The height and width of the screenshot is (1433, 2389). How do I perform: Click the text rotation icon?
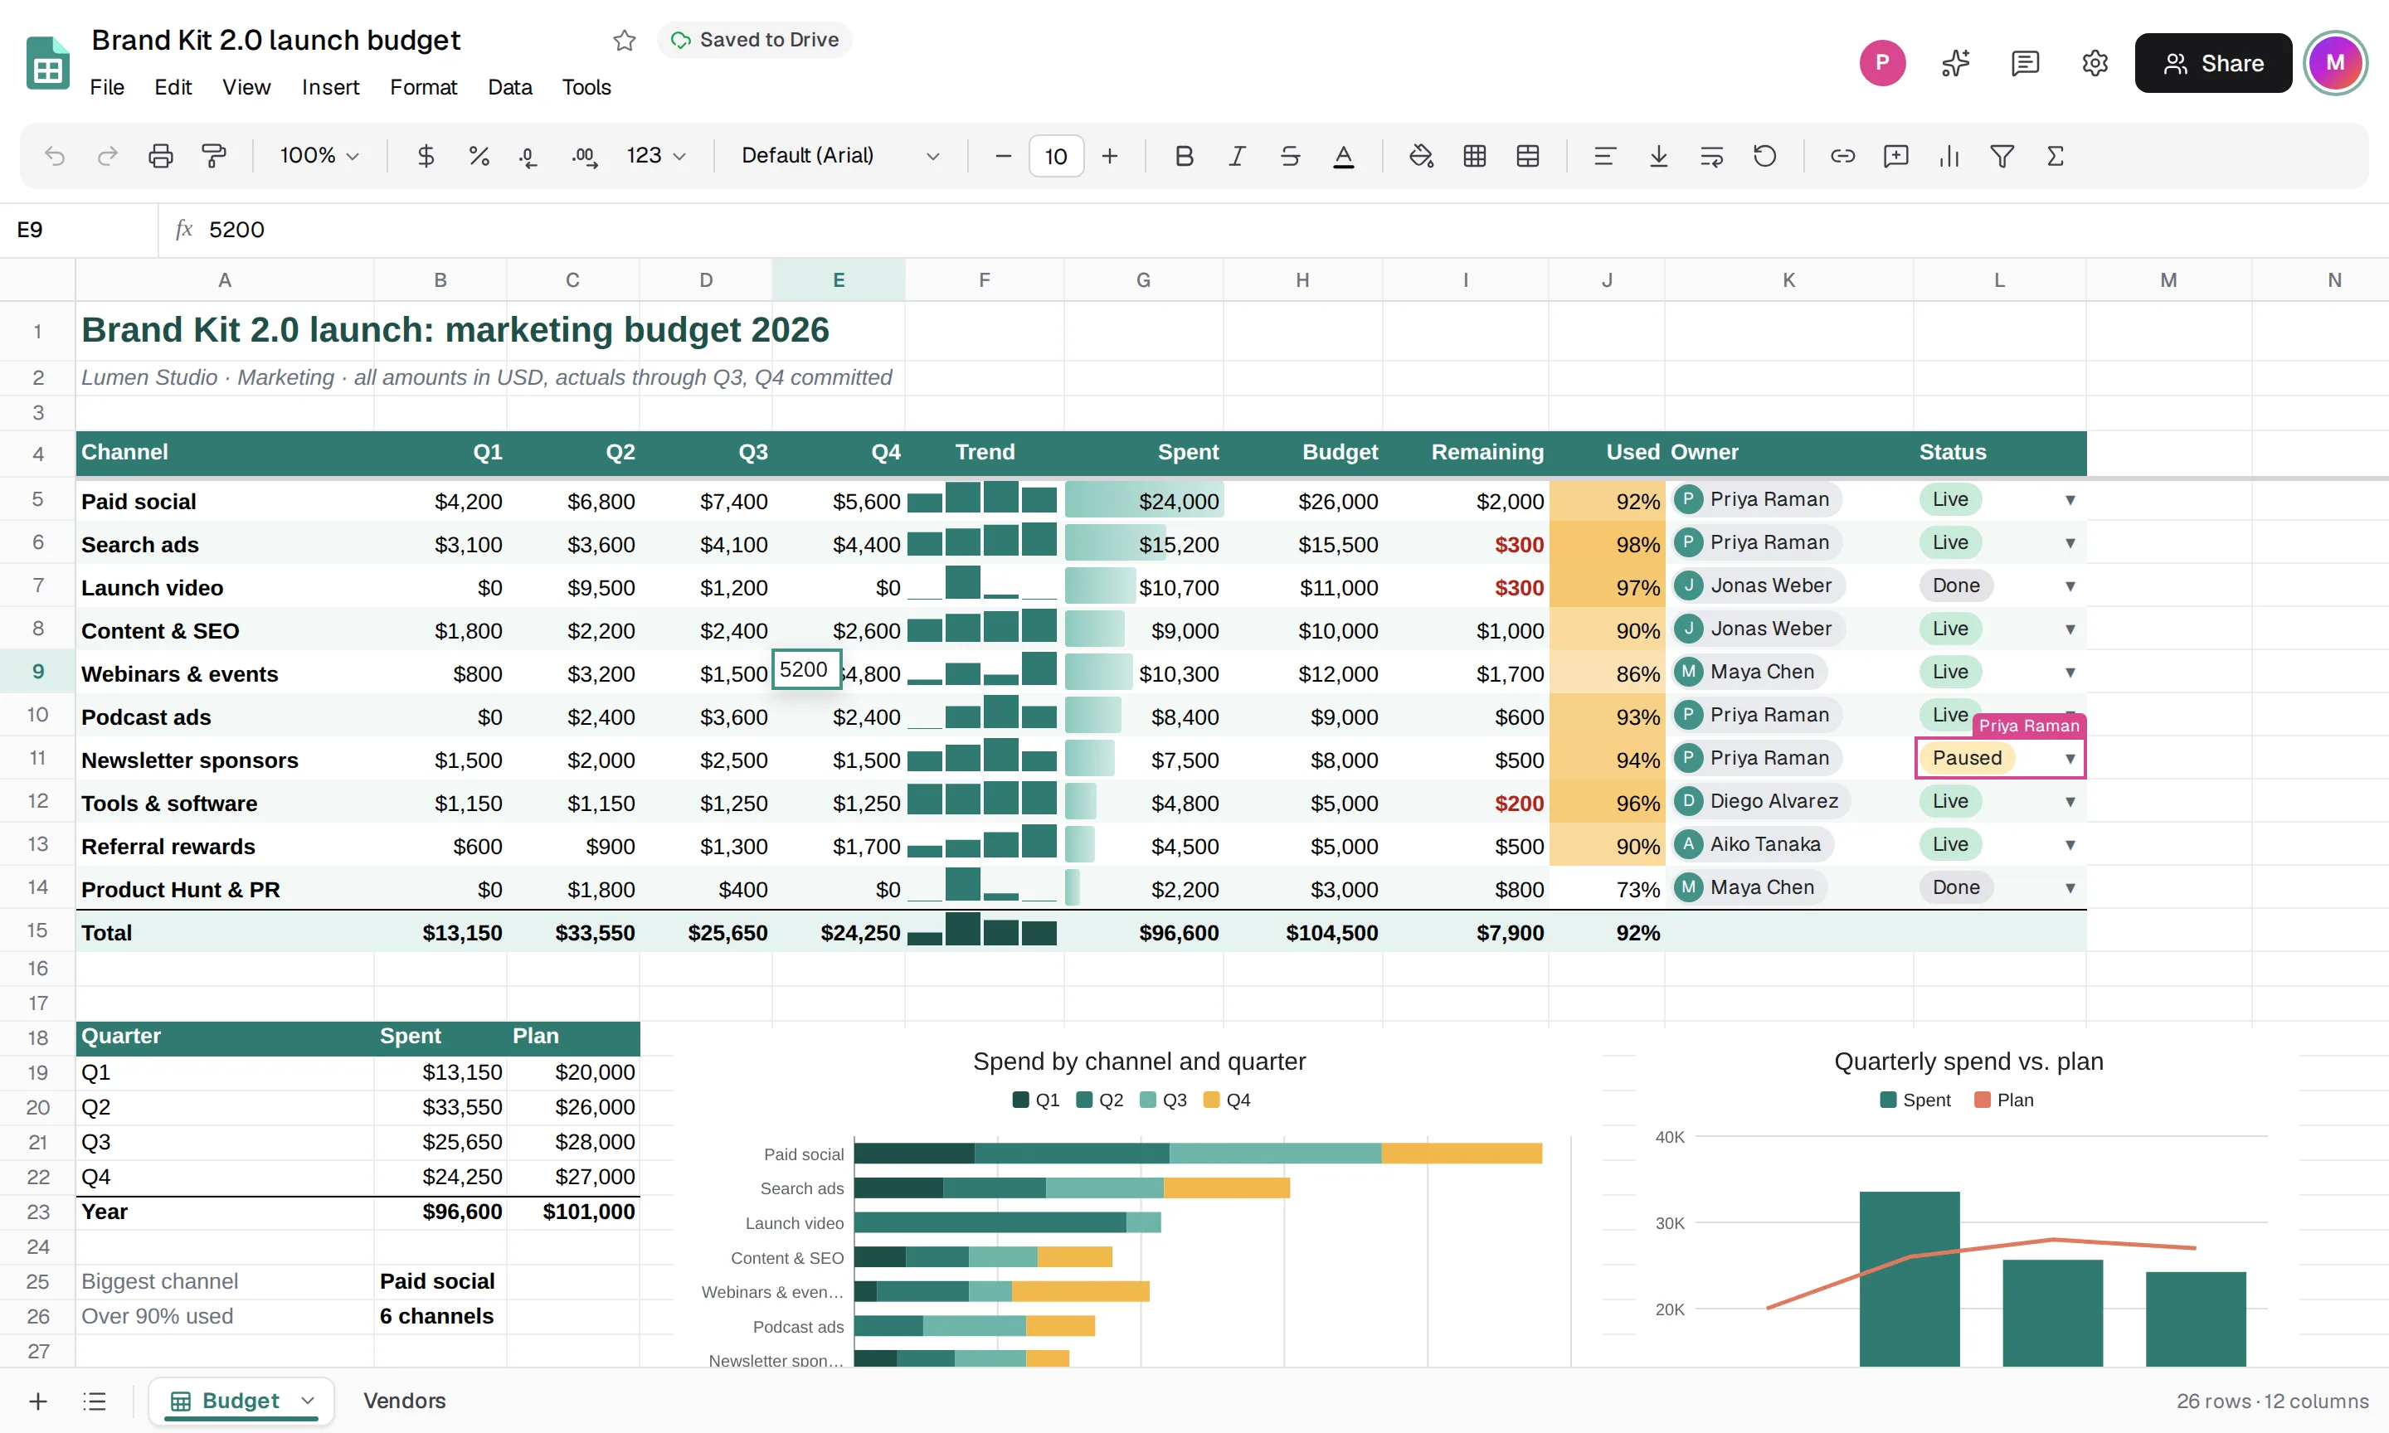[1765, 155]
